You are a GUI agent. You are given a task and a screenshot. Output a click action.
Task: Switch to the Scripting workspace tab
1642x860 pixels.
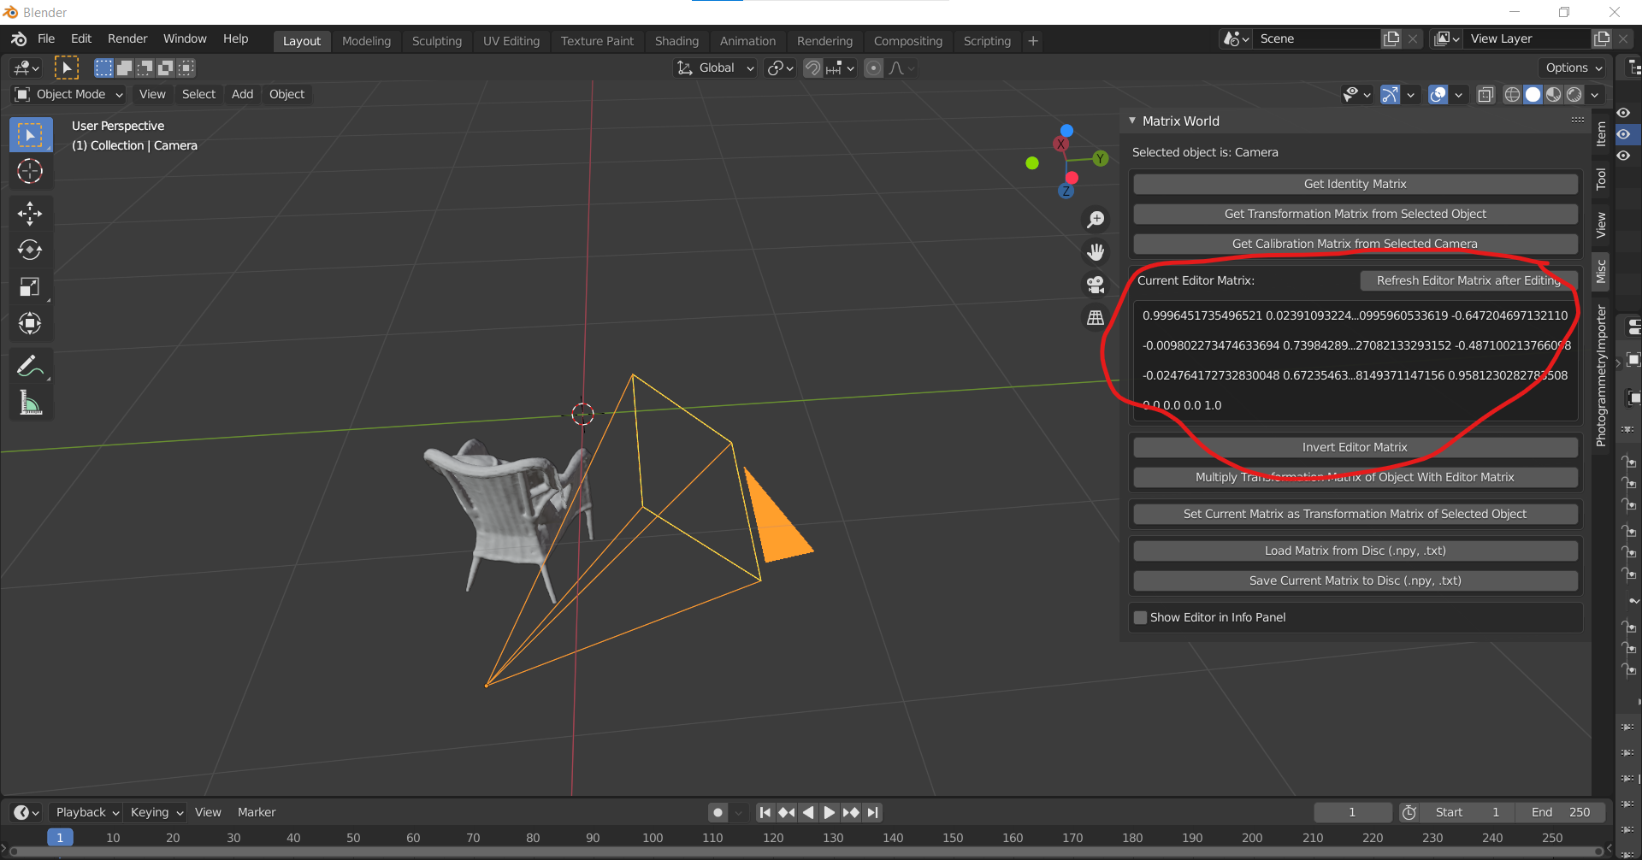987,40
